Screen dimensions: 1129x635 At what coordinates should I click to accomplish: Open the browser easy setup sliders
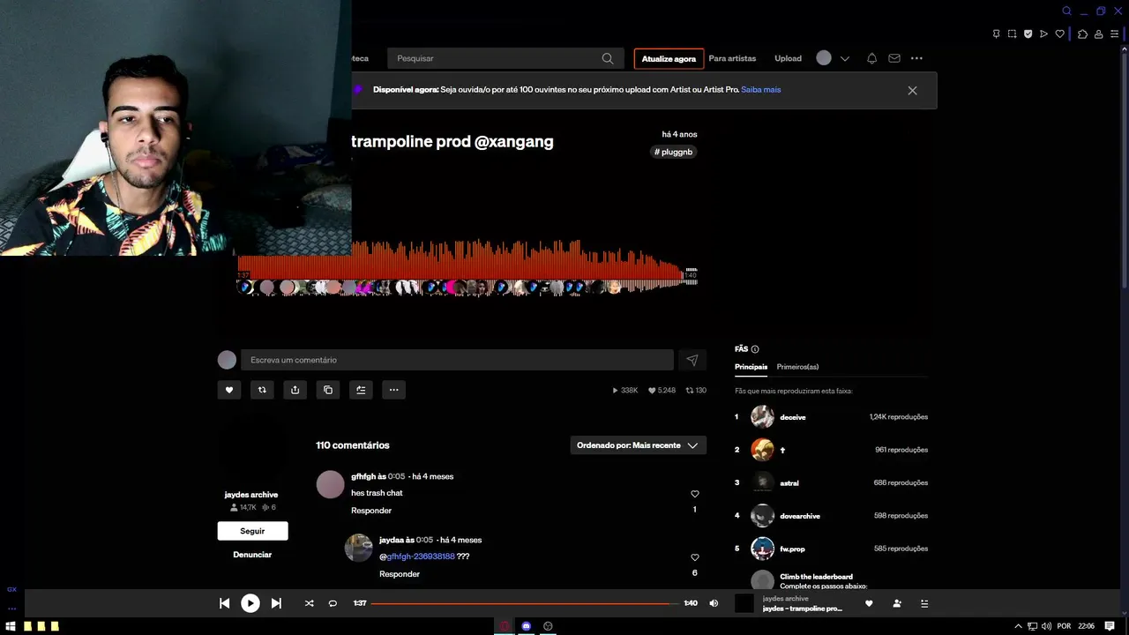1114,34
